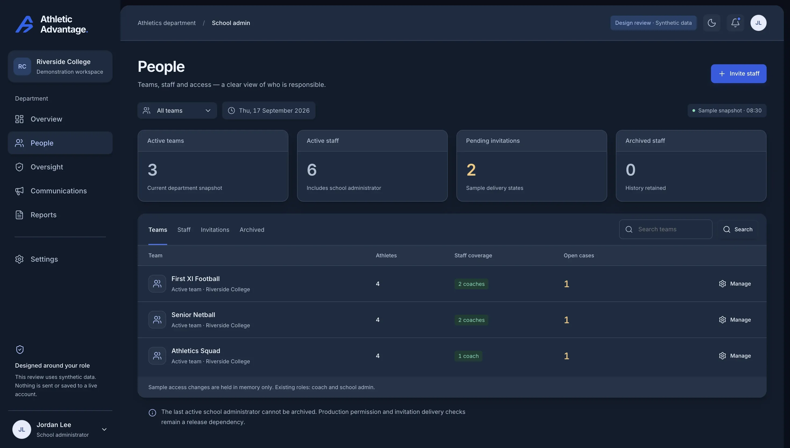
Task: Click the Search button
Action: [x=738, y=229]
